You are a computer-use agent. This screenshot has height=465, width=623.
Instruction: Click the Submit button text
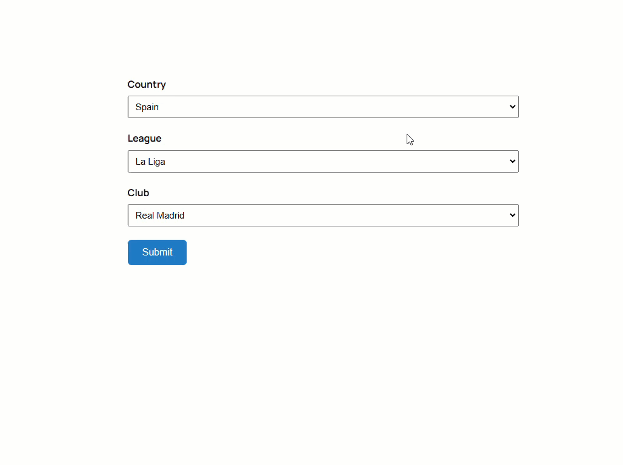pyautogui.click(x=158, y=252)
